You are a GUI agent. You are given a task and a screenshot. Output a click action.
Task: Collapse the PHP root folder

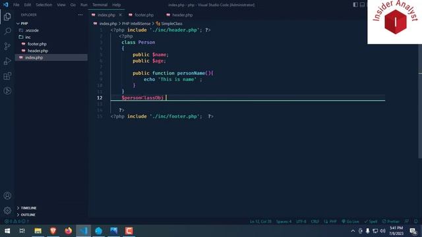[x=51, y=24]
